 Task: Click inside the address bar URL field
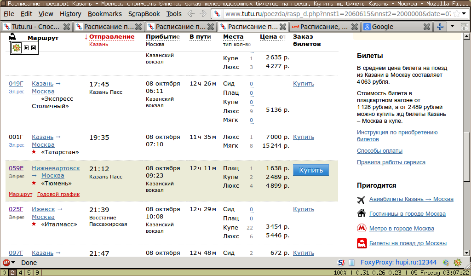pos(338,14)
